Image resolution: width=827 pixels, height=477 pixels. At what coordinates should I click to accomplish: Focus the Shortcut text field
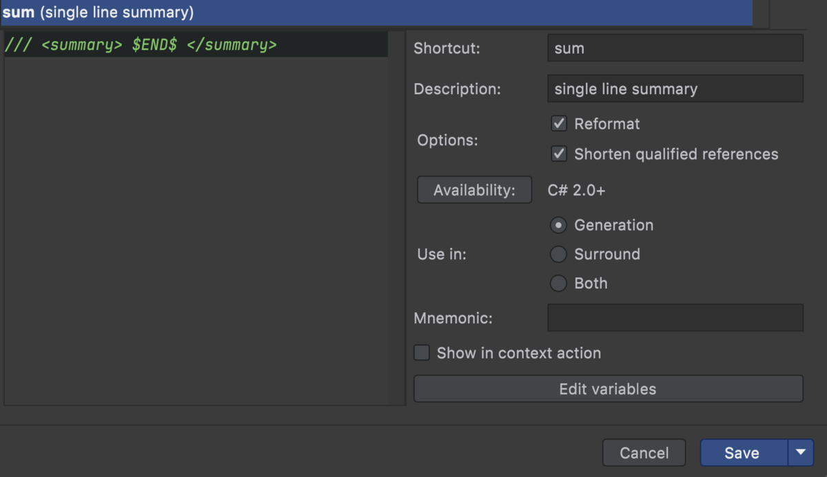pos(675,48)
